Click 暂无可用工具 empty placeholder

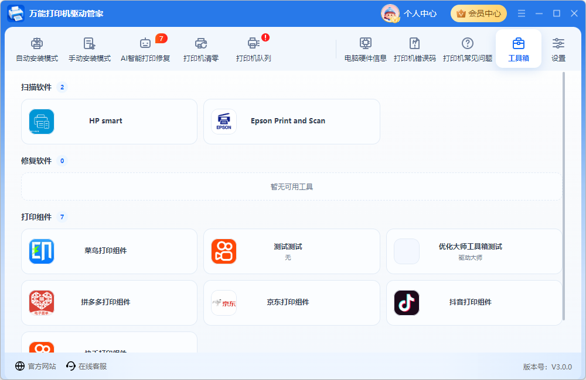[292, 187]
